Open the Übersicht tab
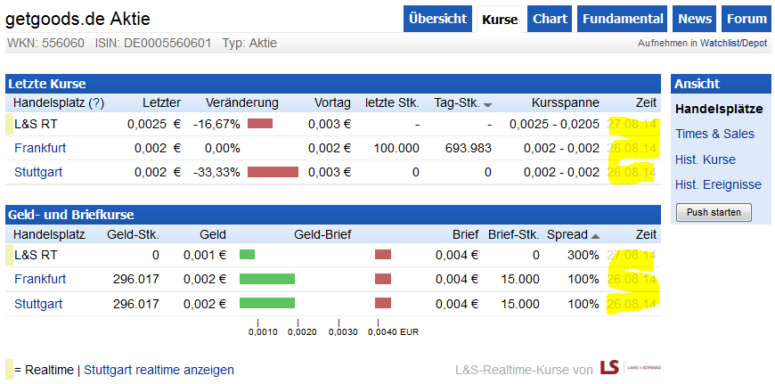Screen dimensions: 775x384 pyautogui.click(x=438, y=19)
